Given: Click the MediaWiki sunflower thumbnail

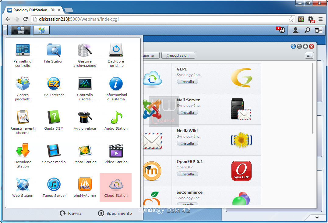Looking at the screenshot, I should pyautogui.click(x=242, y=140).
